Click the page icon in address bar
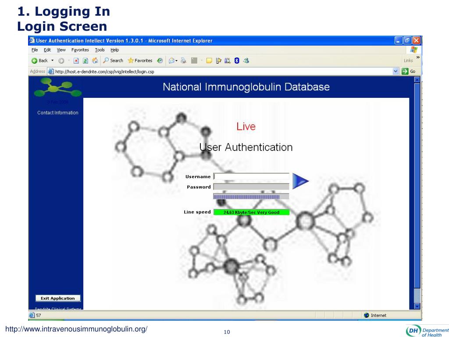The image size is (449, 337). (x=51, y=72)
